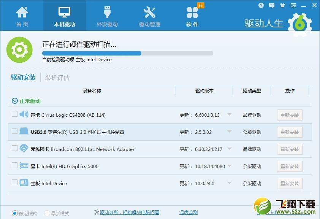Image resolution: width=320 pixels, height=219 pixels.
Task: Click the 驱动诊所 wrench icon
Action: coord(97,212)
